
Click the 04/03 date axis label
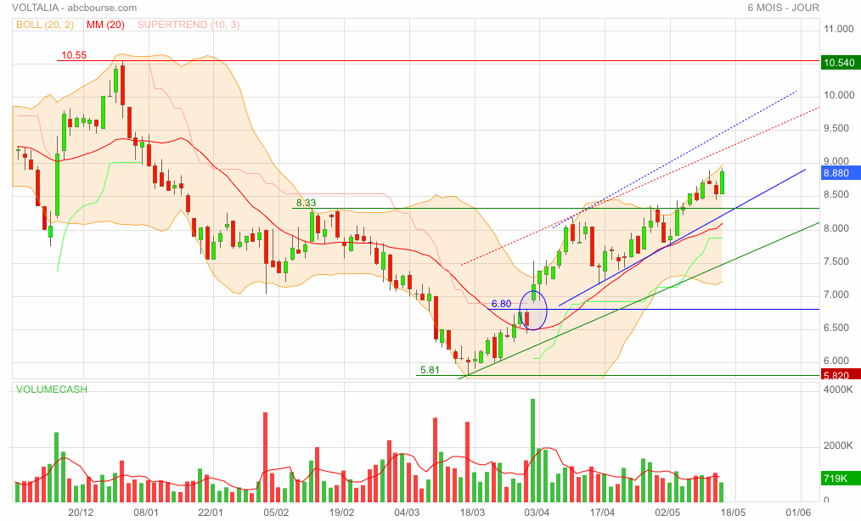[407, 513]
